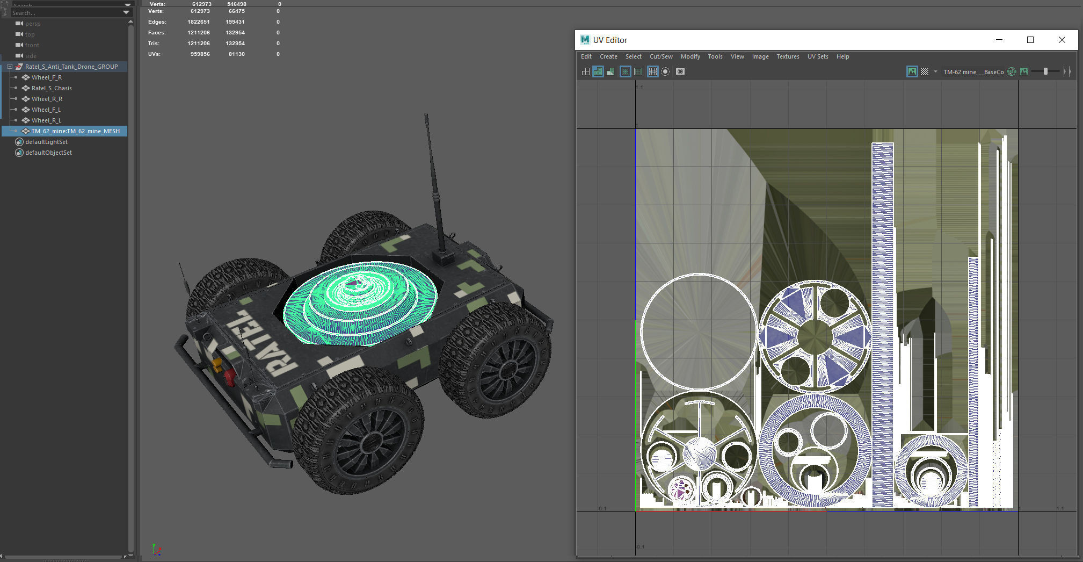
Task: Click the defaultLightSet set icon
Action: click(19, 142)
